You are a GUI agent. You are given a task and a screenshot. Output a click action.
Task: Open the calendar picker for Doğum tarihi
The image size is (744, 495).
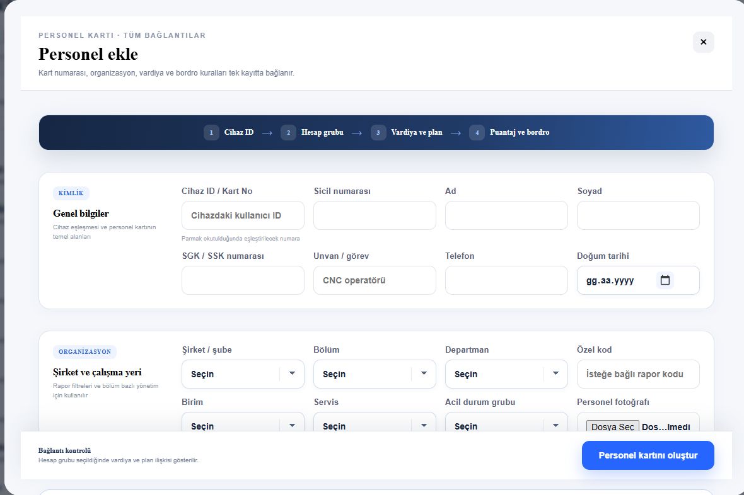pyautogui.click(x=665, y=280)
